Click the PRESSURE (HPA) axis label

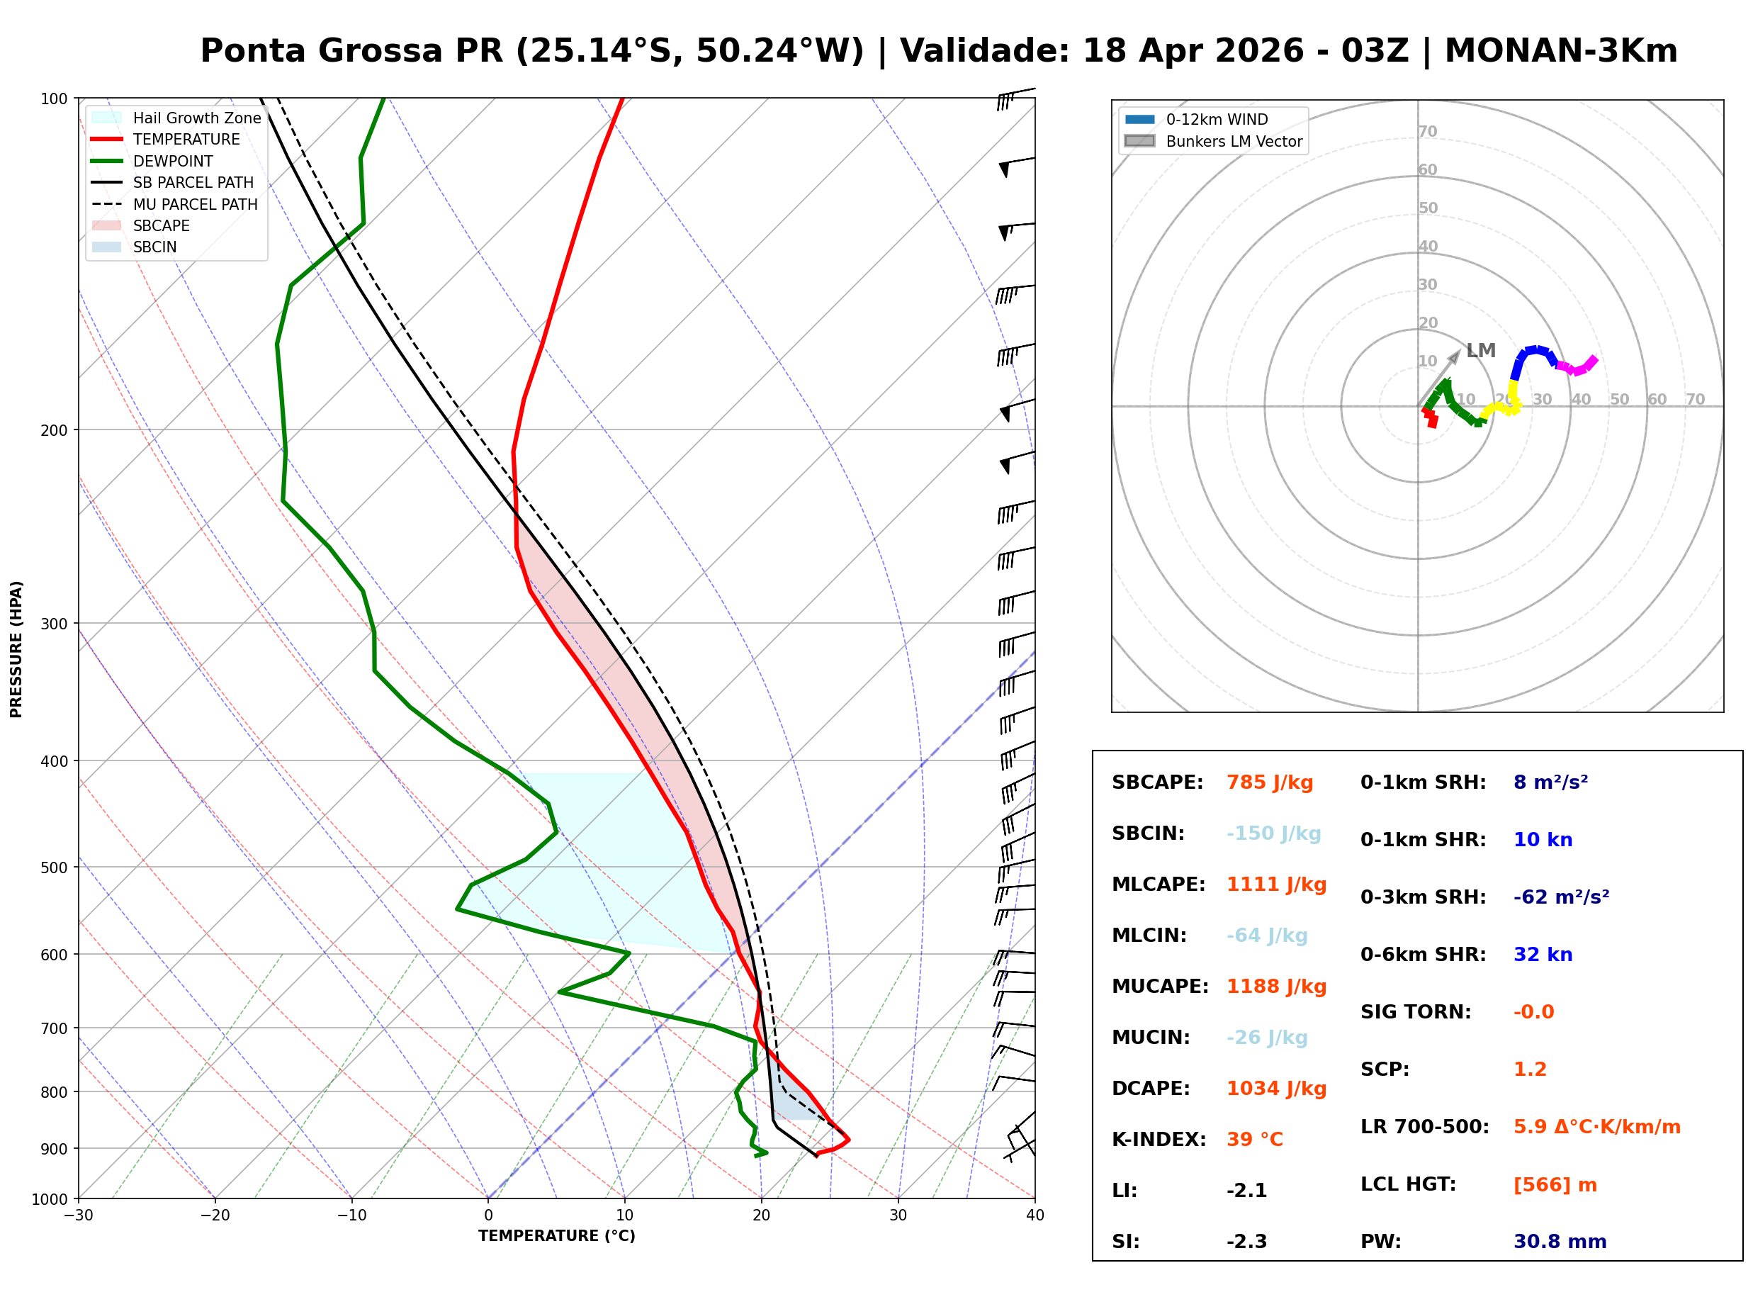click(x=16, y=649)
